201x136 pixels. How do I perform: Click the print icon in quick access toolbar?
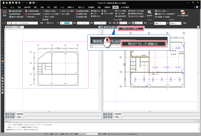pos(16,3)
